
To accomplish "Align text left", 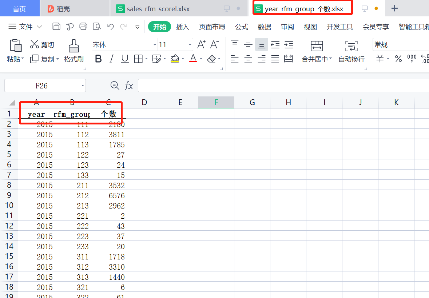I will tap(234, 59).
